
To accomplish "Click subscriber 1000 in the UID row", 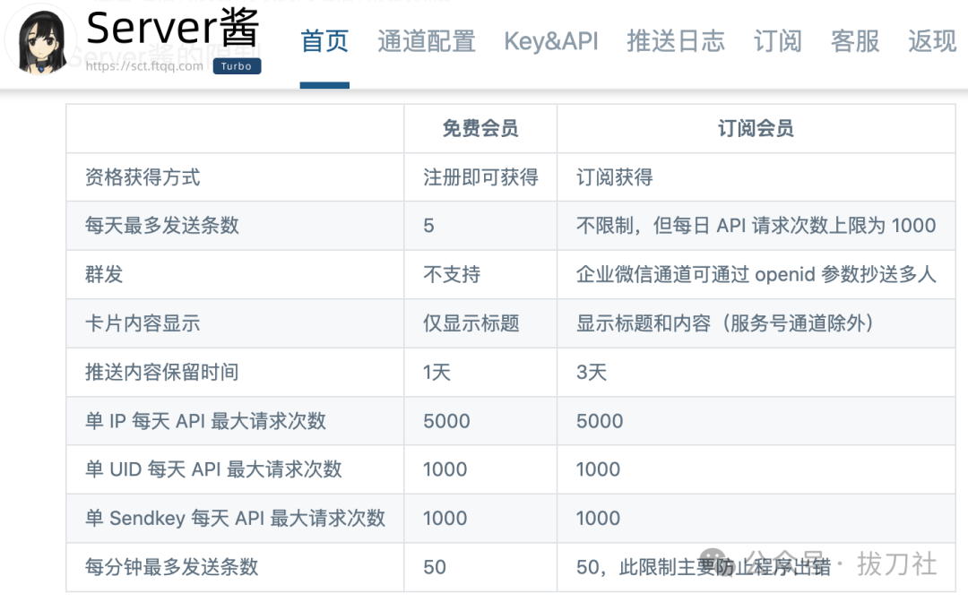I will pos(598,469).
